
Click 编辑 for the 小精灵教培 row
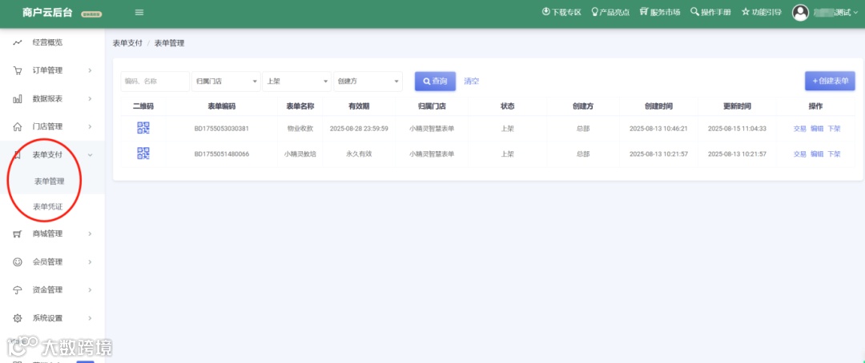pos(817,154)
